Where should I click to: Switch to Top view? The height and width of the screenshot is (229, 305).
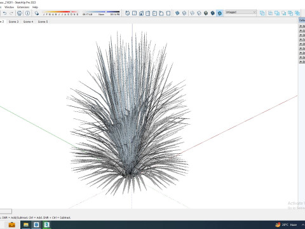134,13
